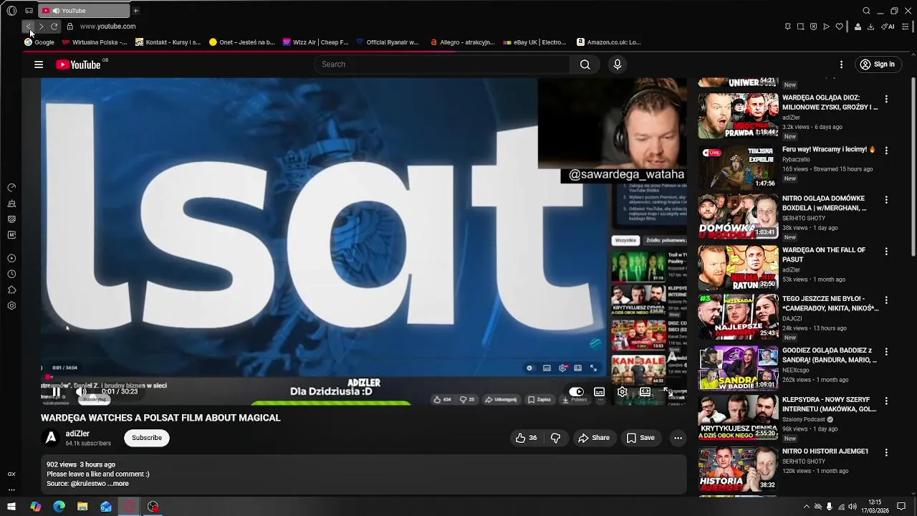Open the Opera snapshot tool
This screenshot has width=917, height=516.
(800, 27)
